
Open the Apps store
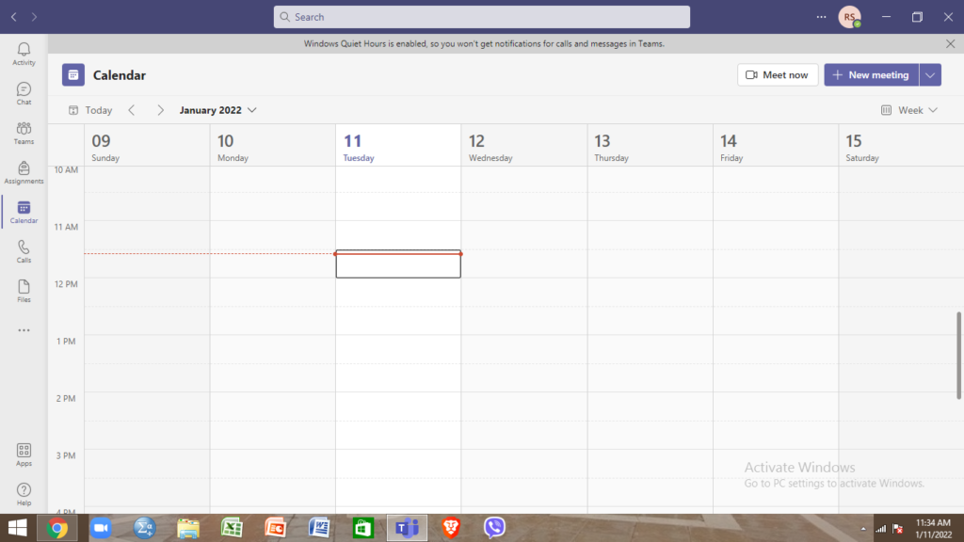click(24, 454)
